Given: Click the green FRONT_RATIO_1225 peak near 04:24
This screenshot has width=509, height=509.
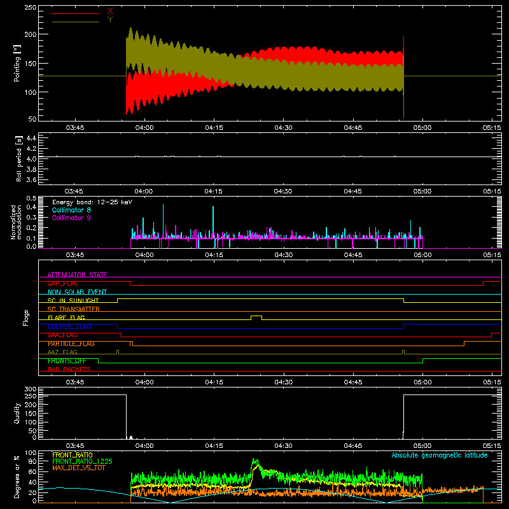Looking at the screenshot, I should [256, 461].
